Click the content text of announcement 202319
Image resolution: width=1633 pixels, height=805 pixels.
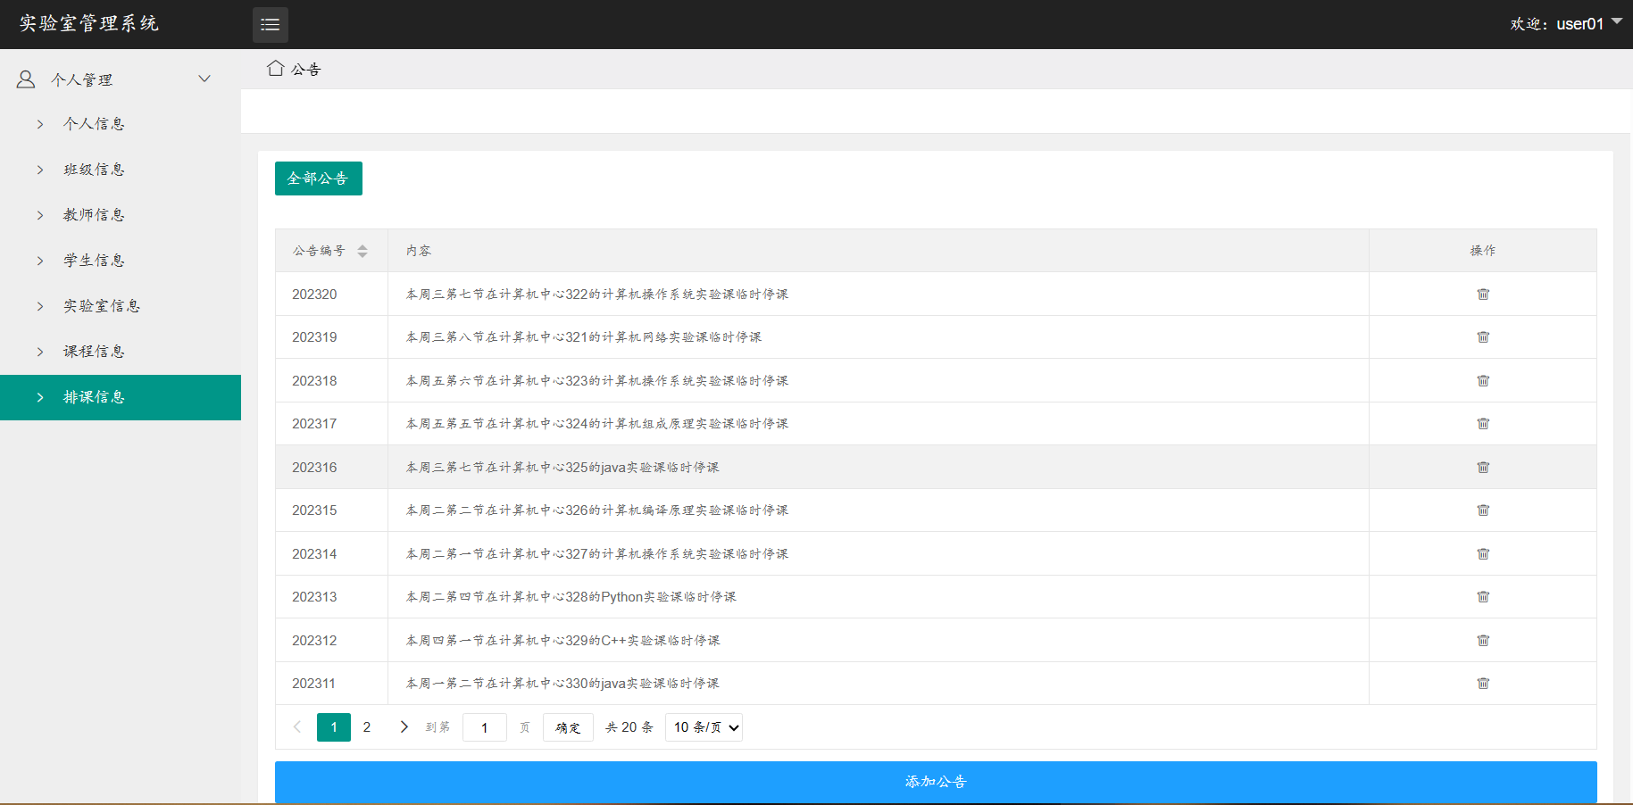(x=584, y=337)
